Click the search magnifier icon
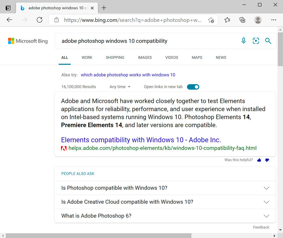283x238 pixels. [268, 41]
